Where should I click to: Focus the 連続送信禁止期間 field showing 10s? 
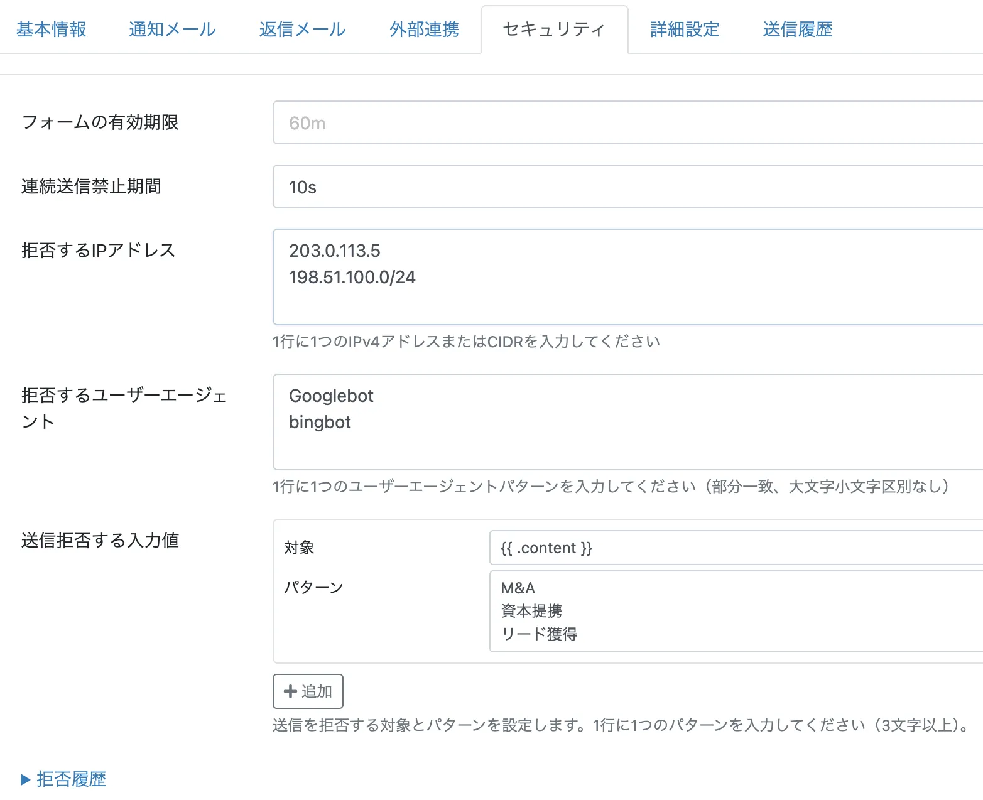coord(628,187)
